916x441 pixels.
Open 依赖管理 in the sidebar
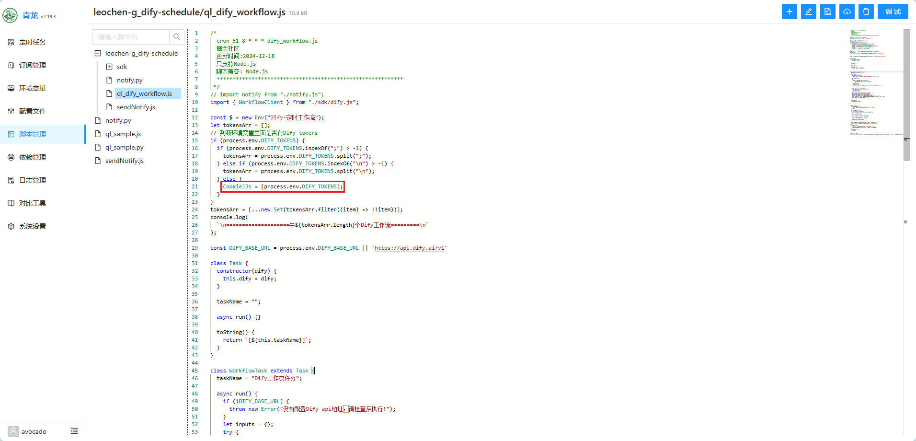point(33,157)
